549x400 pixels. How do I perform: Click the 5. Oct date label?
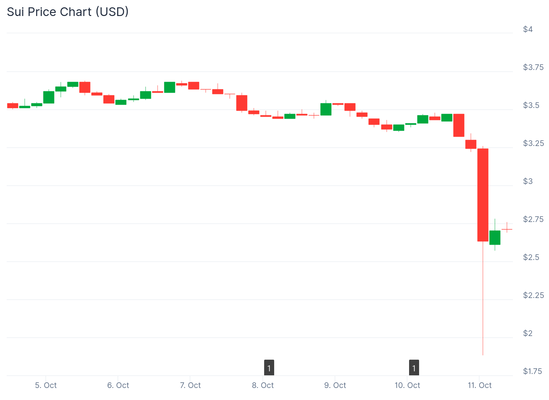[46, 385]
